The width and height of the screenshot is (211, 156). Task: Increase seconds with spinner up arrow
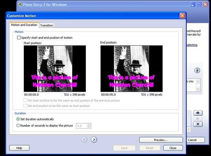89,124
